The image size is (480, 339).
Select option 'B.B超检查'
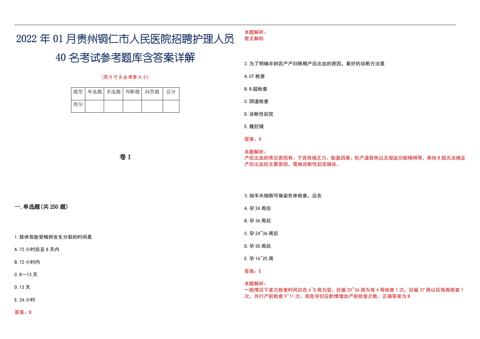pos(256,89)
